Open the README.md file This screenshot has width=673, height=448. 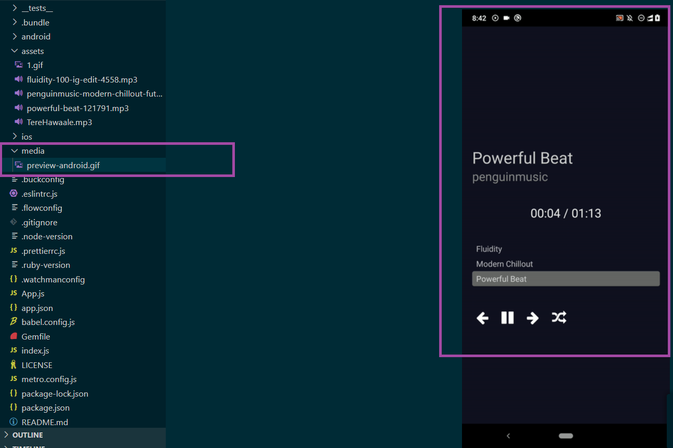tap(45, 422)
